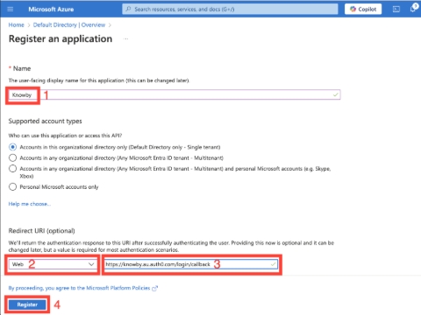Image resolution: width=421 pixels, height=315 pixels.
Task: Select multitenant and personal accounts option
Action: click(12, 169)
